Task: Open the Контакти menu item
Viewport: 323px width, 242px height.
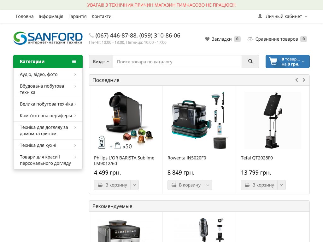Action: [x=102, y=16]
